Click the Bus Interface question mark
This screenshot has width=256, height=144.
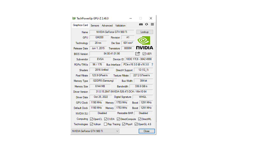coord(152,64)
